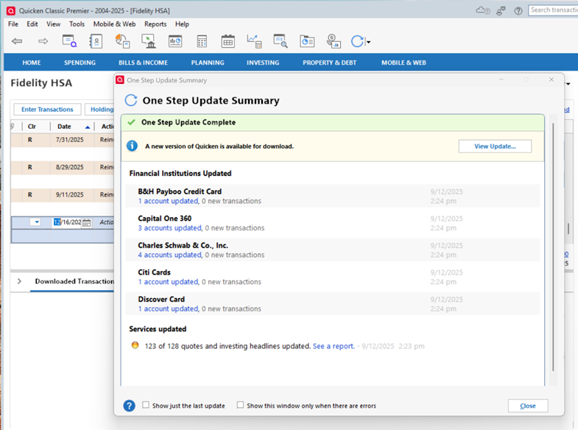
Task: Select the 9/11/2025 register row date
Action: (x=70, y=194)
